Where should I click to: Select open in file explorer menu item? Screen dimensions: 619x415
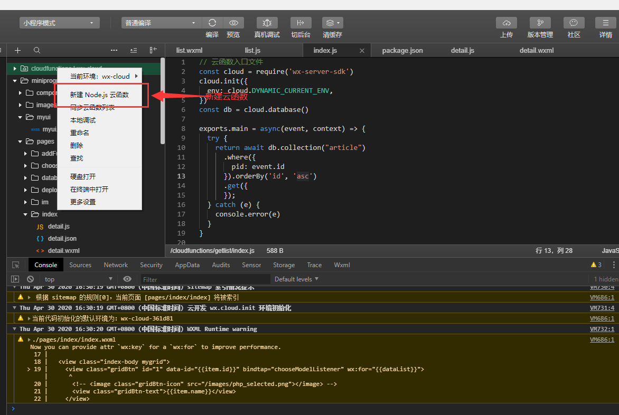(x=99, y=176)
